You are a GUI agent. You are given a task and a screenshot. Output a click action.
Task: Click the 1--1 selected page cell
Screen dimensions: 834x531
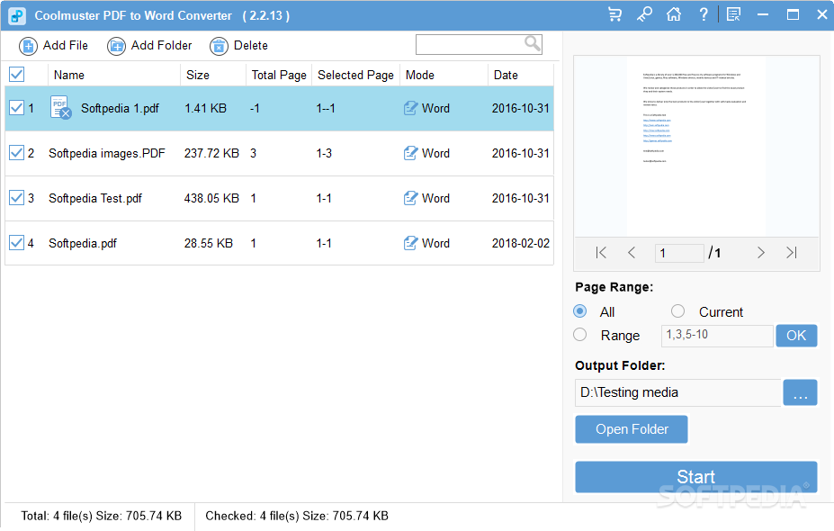click(x=326, y=108)
